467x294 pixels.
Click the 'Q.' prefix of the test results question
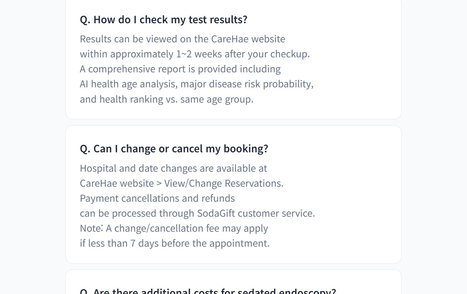(x=85, y=20)
